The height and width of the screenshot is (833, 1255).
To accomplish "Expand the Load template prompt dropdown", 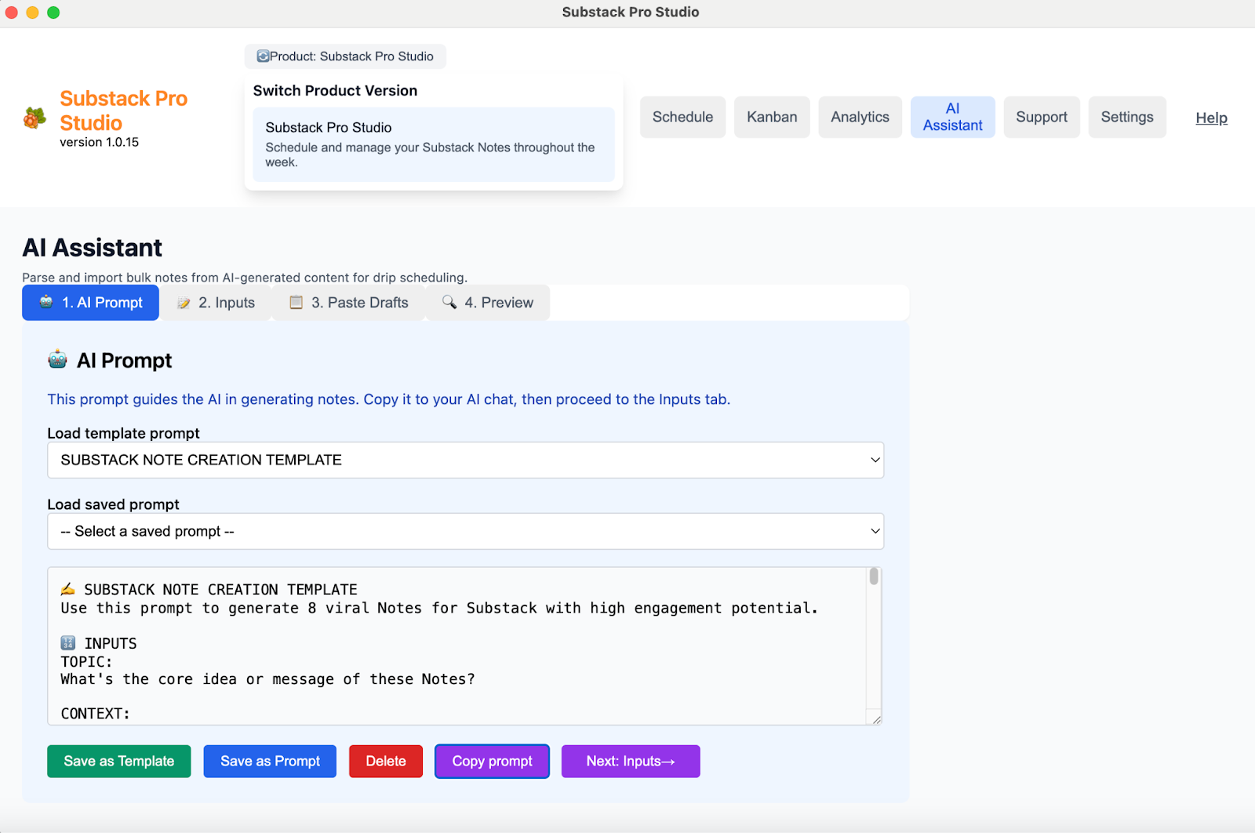I will [465, 460].
